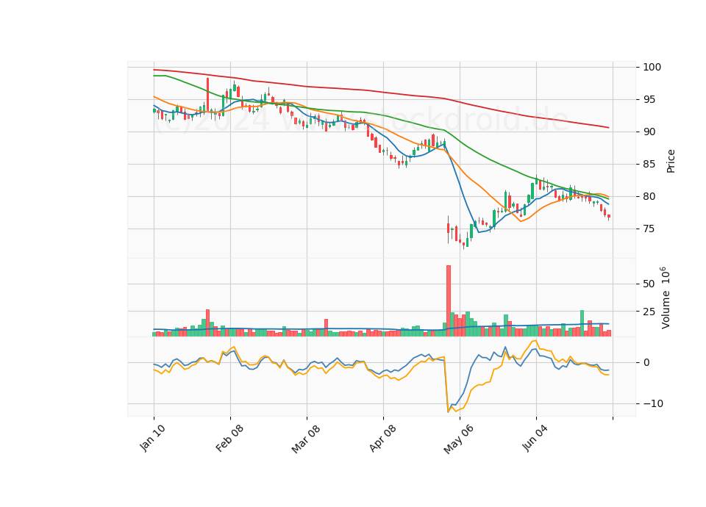Select the Apr 08 date label
This screenshot has height=507, width=706.
382,438
